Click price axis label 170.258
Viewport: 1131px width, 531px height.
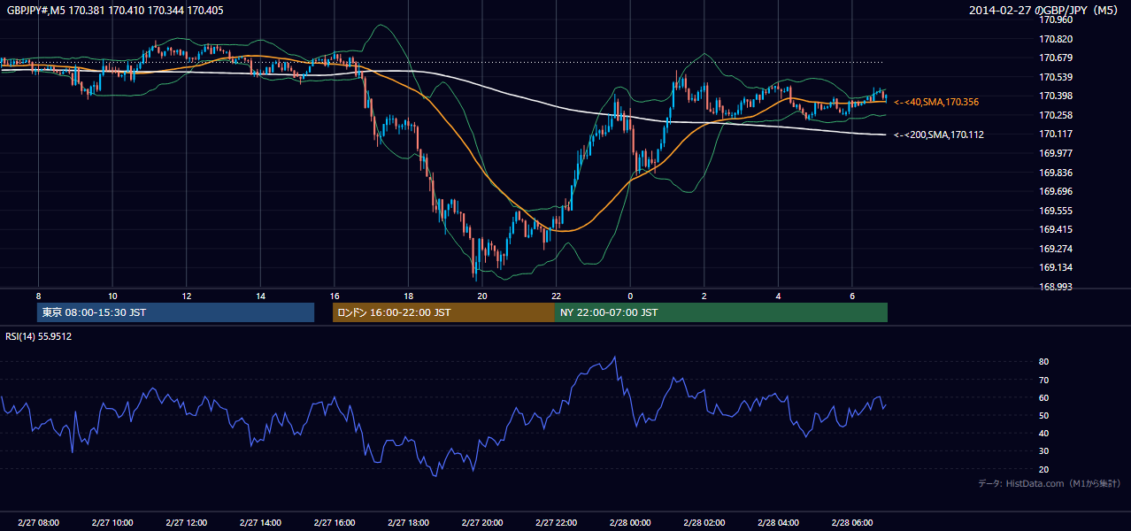[1055, 115]
